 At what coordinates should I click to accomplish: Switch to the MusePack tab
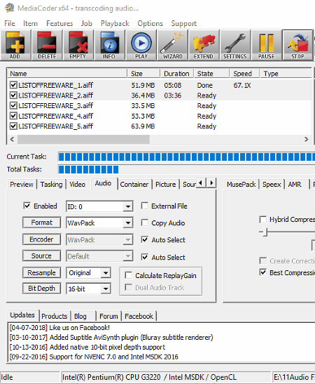pos(241,184)
